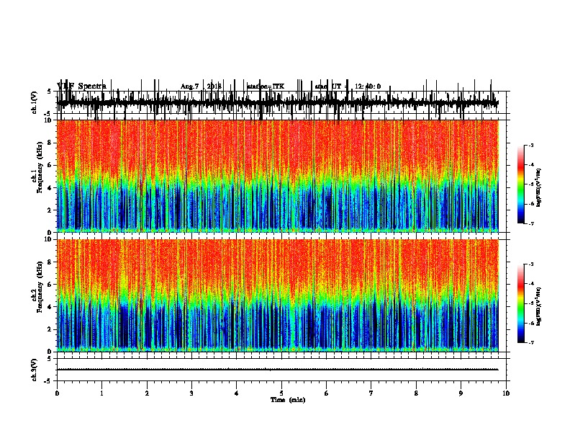Click the "-7" tick on ch.2 colorbar
The height and width of the screenshot is (441, 570).
point(530,342)
